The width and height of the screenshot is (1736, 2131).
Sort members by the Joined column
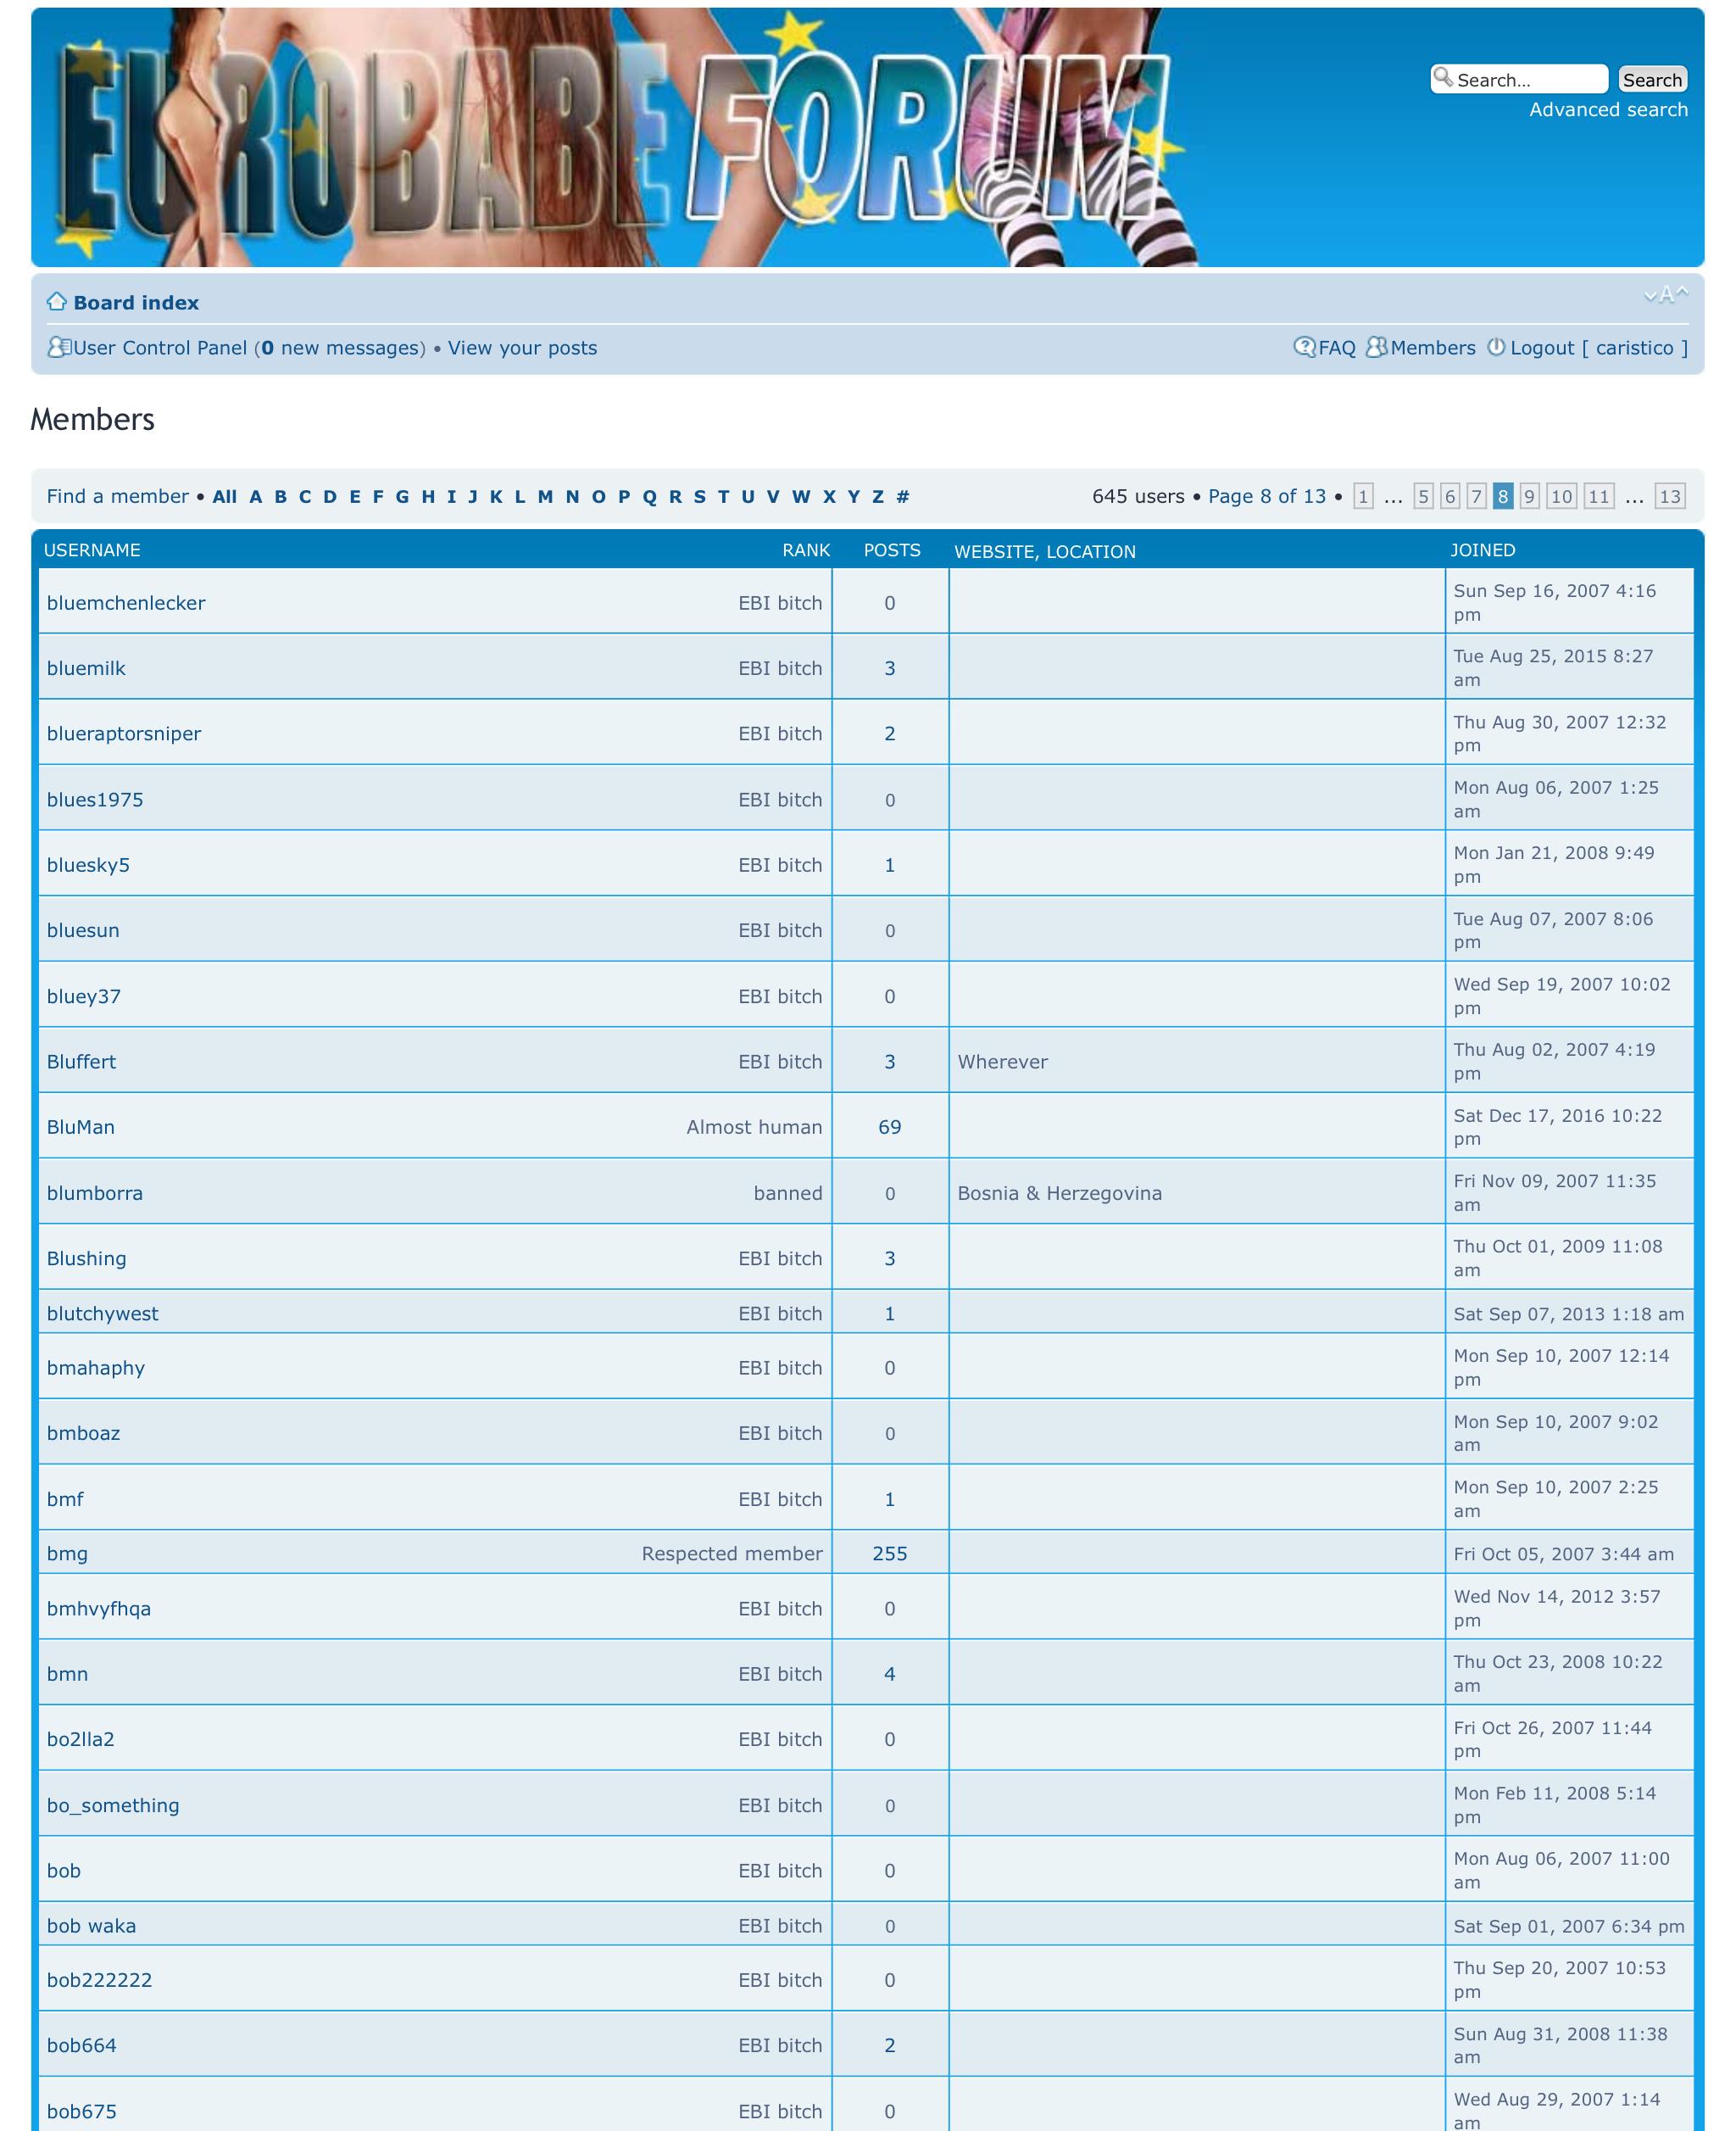click(1482, 550)
